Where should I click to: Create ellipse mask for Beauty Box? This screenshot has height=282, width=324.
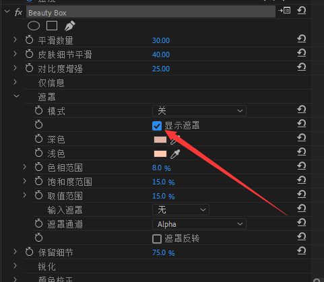tap(34, 26)
